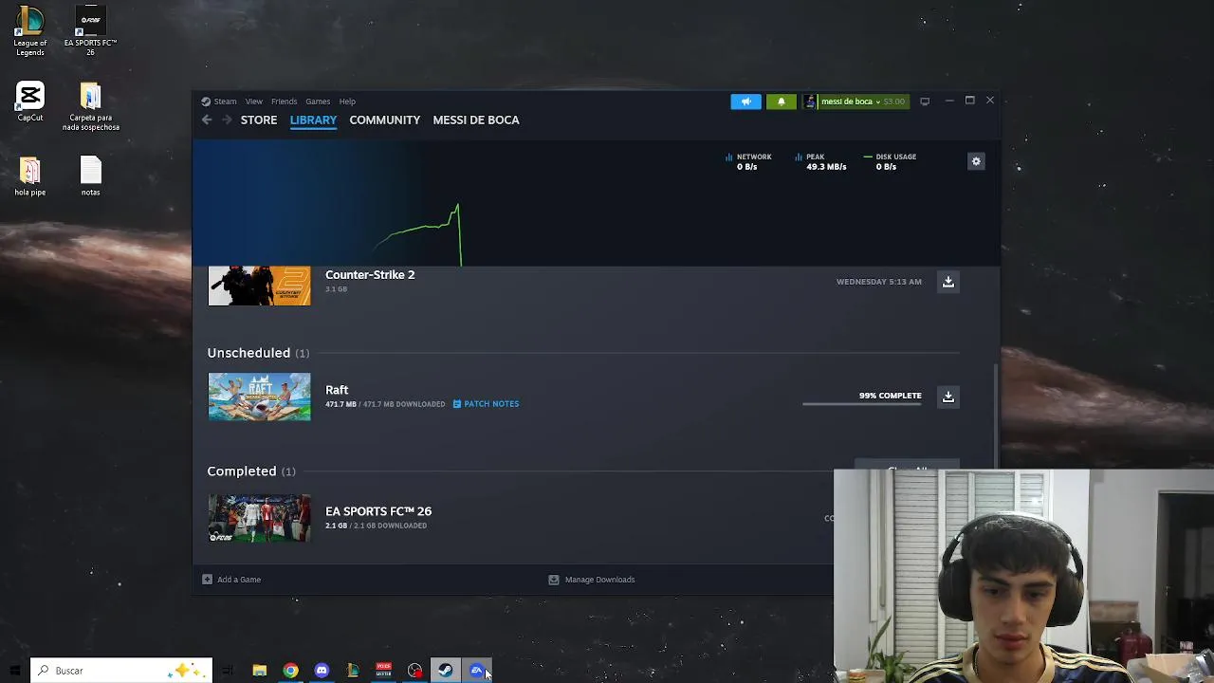Click the Steam icon in the taskbar

point(445,671)
